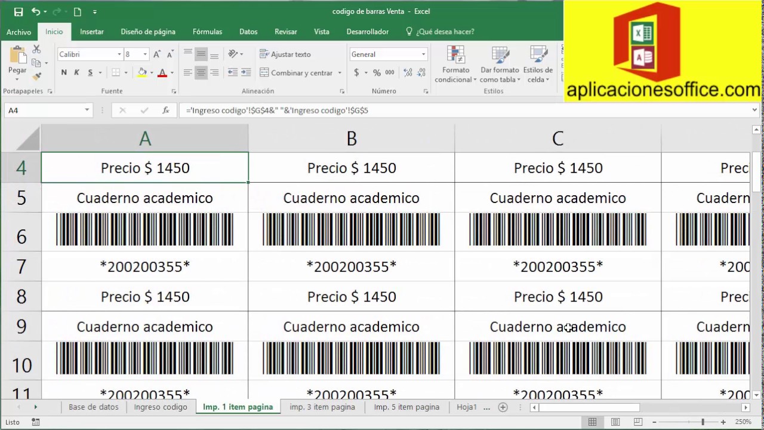Align text to the top
The width and height of the screenshot is (764, 430).
[x=188, y=54]
